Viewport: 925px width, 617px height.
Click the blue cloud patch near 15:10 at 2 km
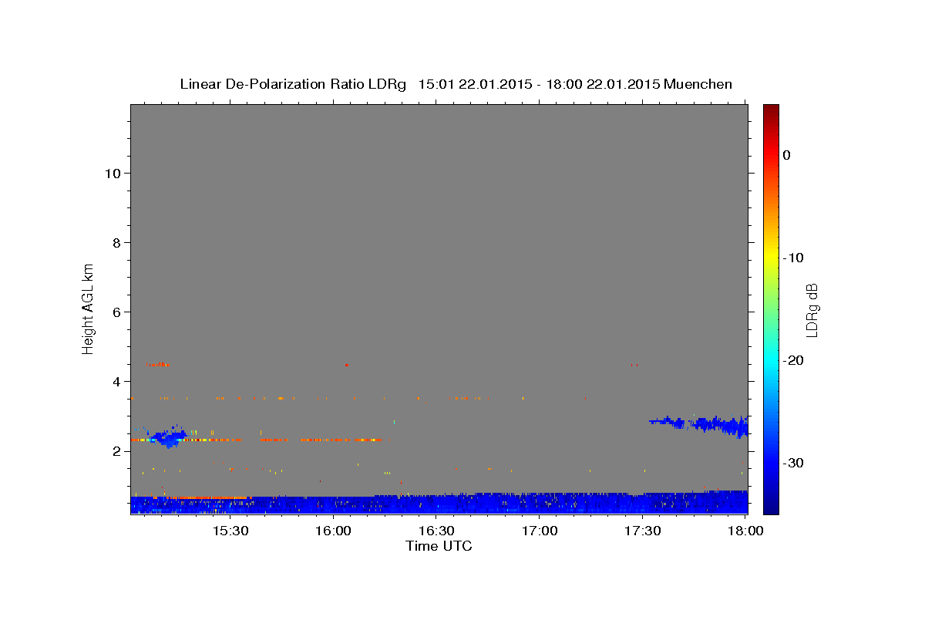166,438
